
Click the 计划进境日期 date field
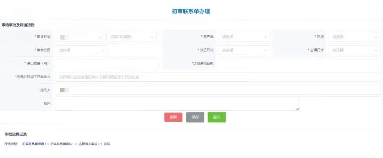(299, 64)
